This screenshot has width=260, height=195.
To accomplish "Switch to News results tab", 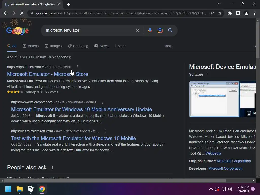I will tap(102, 46).
